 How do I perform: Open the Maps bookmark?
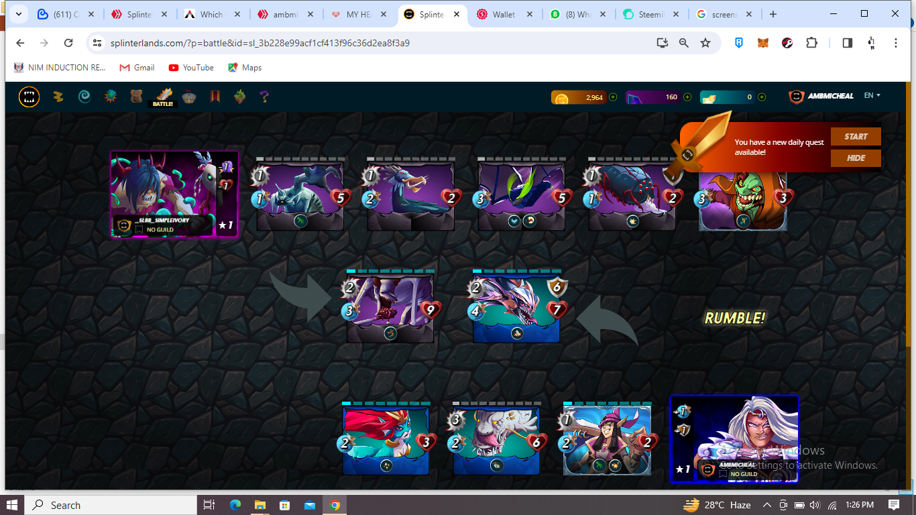tap(245, 68)
